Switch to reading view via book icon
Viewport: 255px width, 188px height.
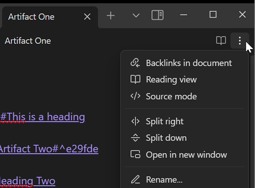pos(221,41)
